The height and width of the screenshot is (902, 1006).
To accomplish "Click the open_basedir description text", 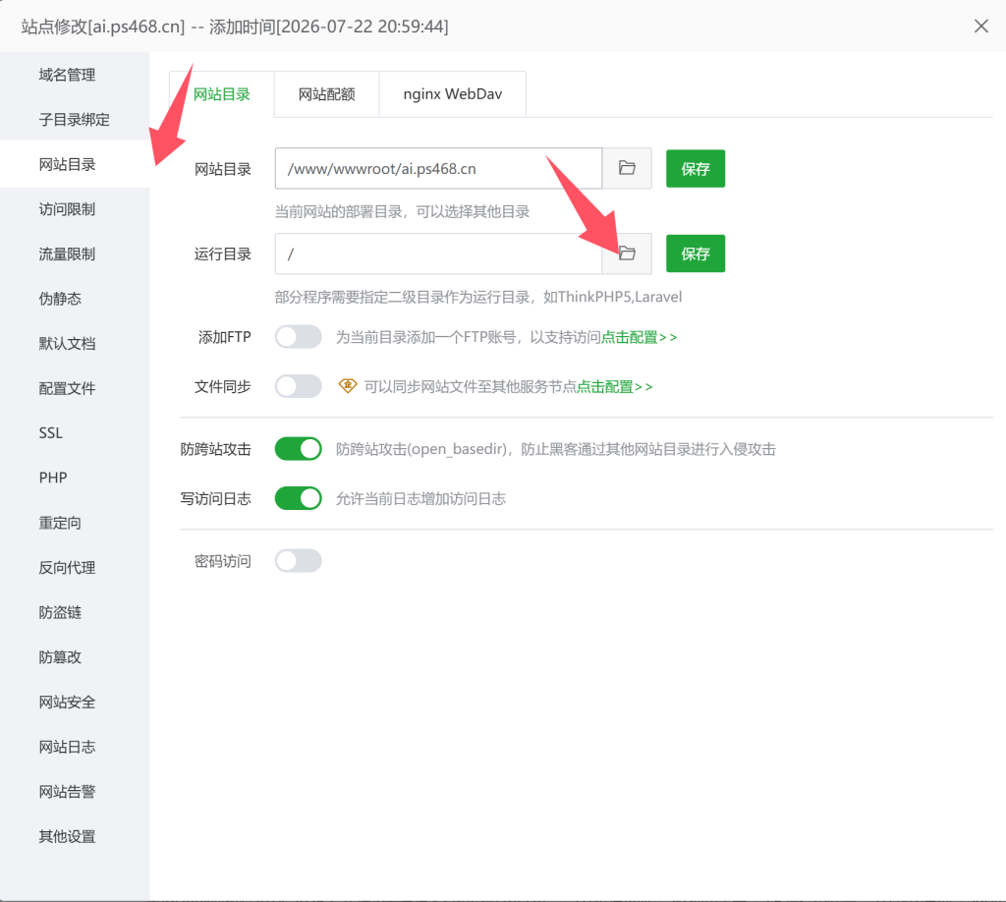I will (556, 449).
